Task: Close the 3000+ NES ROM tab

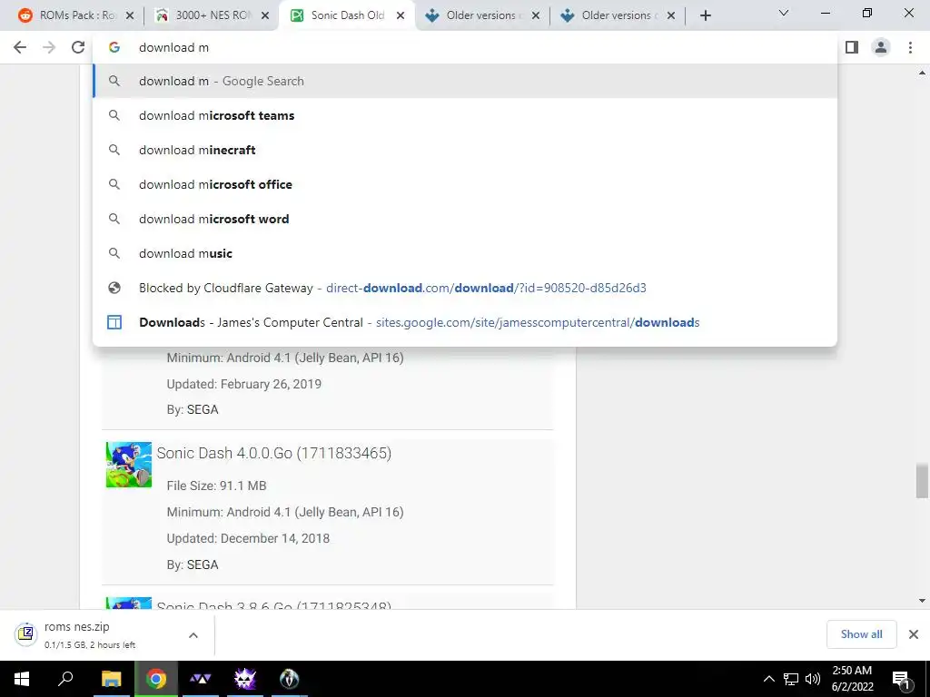Action: (265, 15)
